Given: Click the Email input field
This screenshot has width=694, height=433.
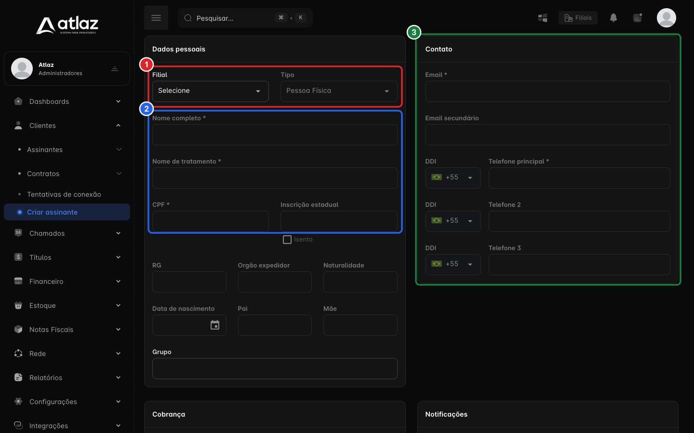Looking at the screenshot, I should 547,91.
